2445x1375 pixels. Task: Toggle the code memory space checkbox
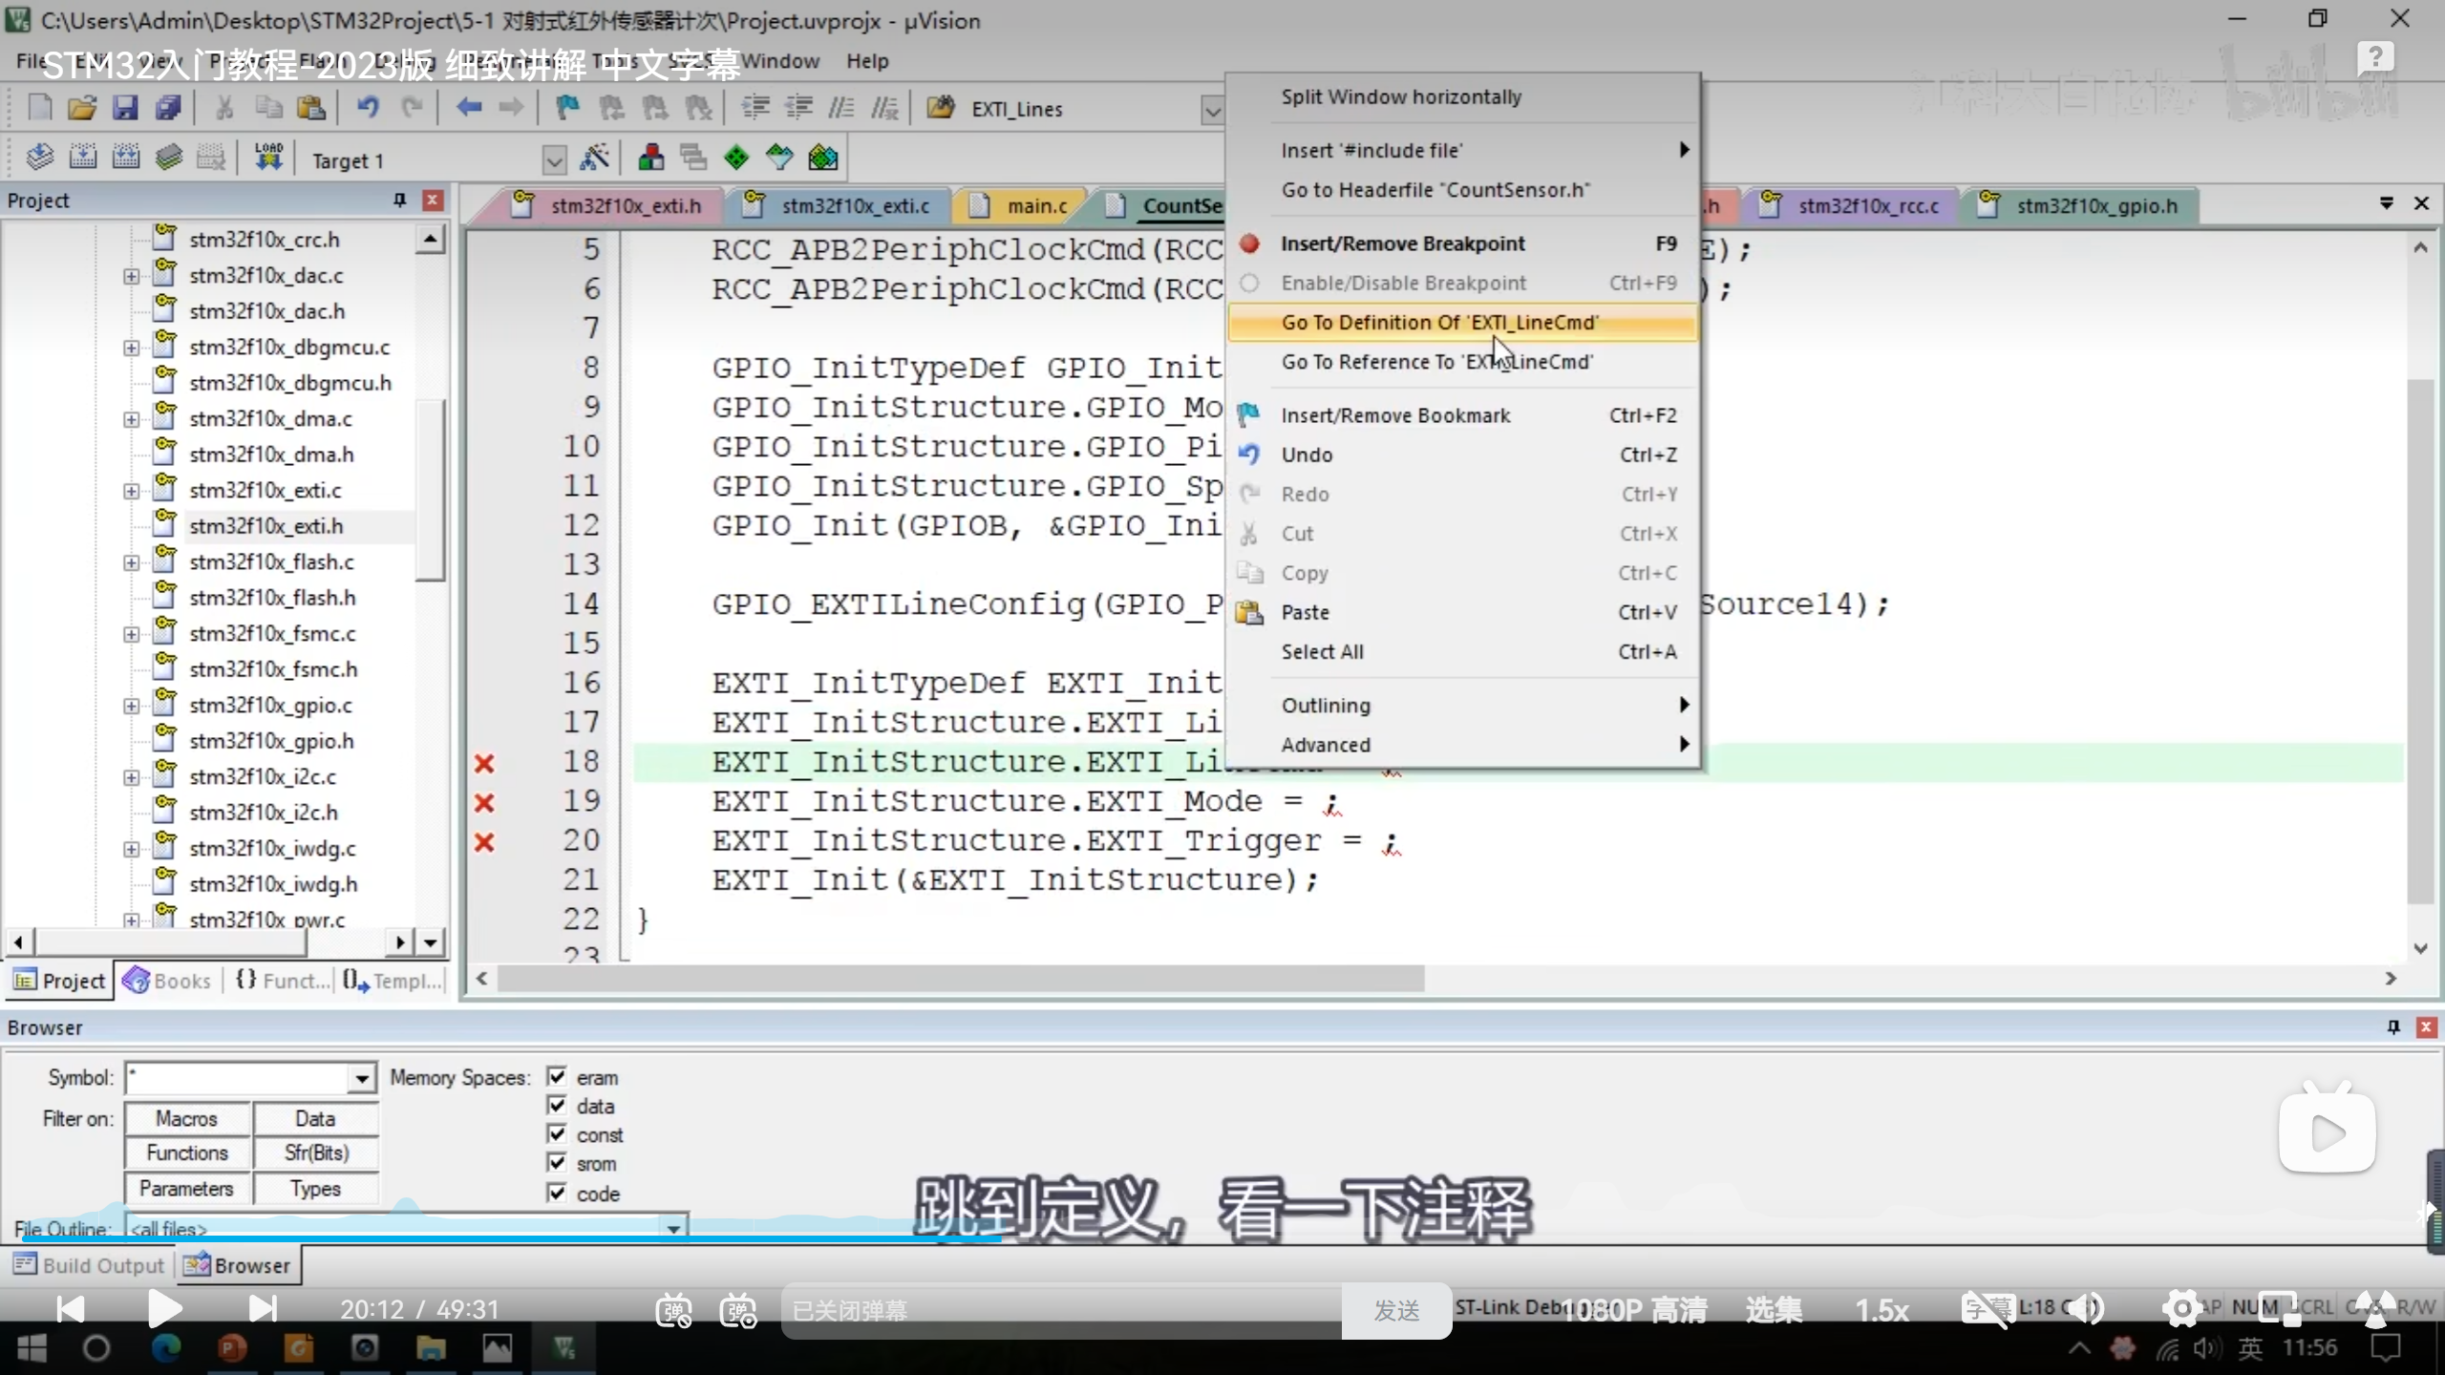[x=558, y=1193]
